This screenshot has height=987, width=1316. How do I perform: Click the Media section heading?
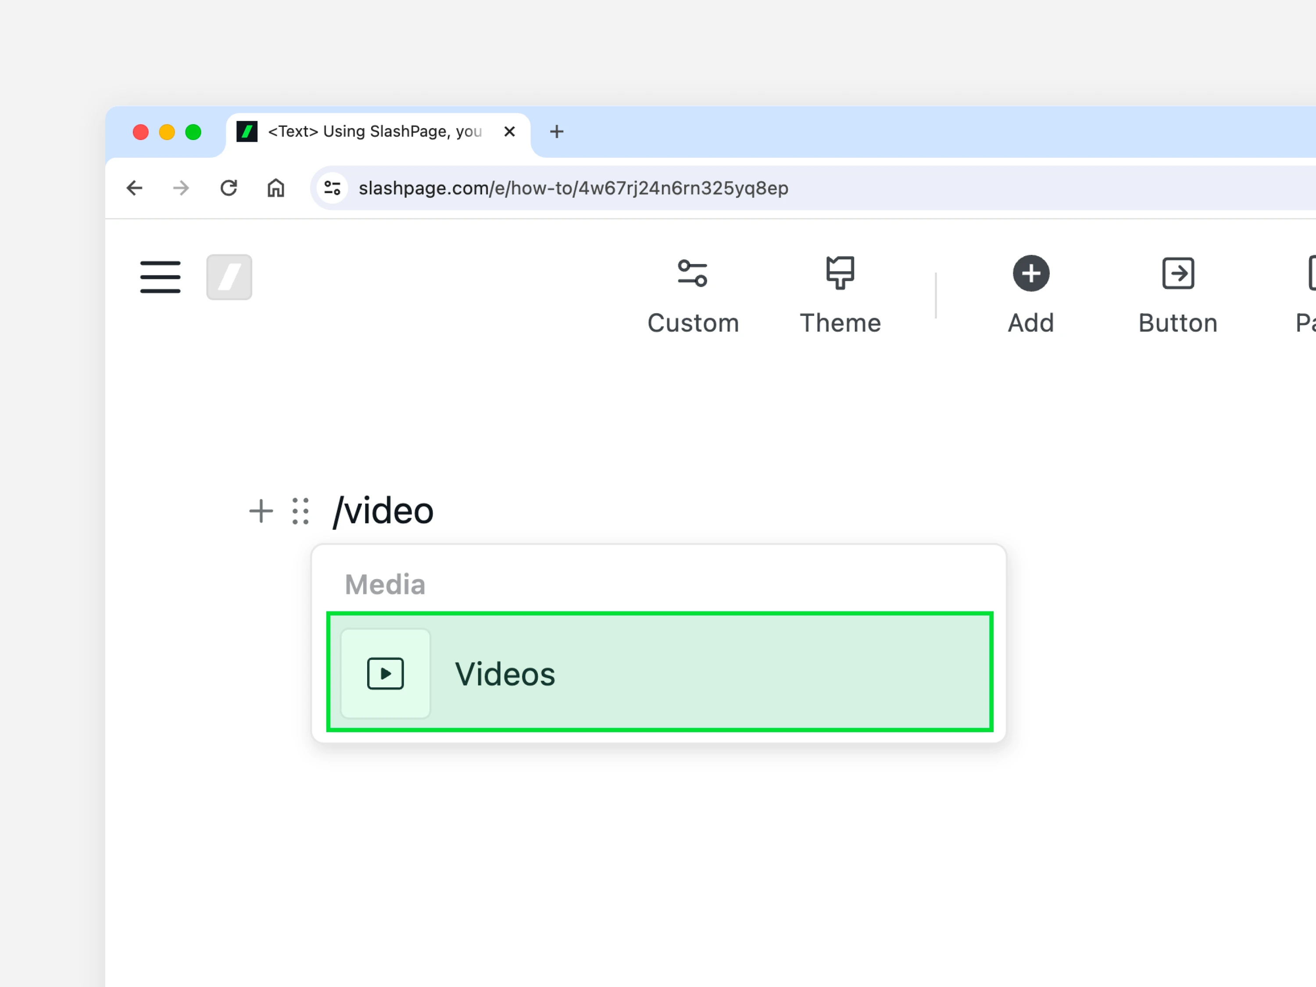[385, 584]
